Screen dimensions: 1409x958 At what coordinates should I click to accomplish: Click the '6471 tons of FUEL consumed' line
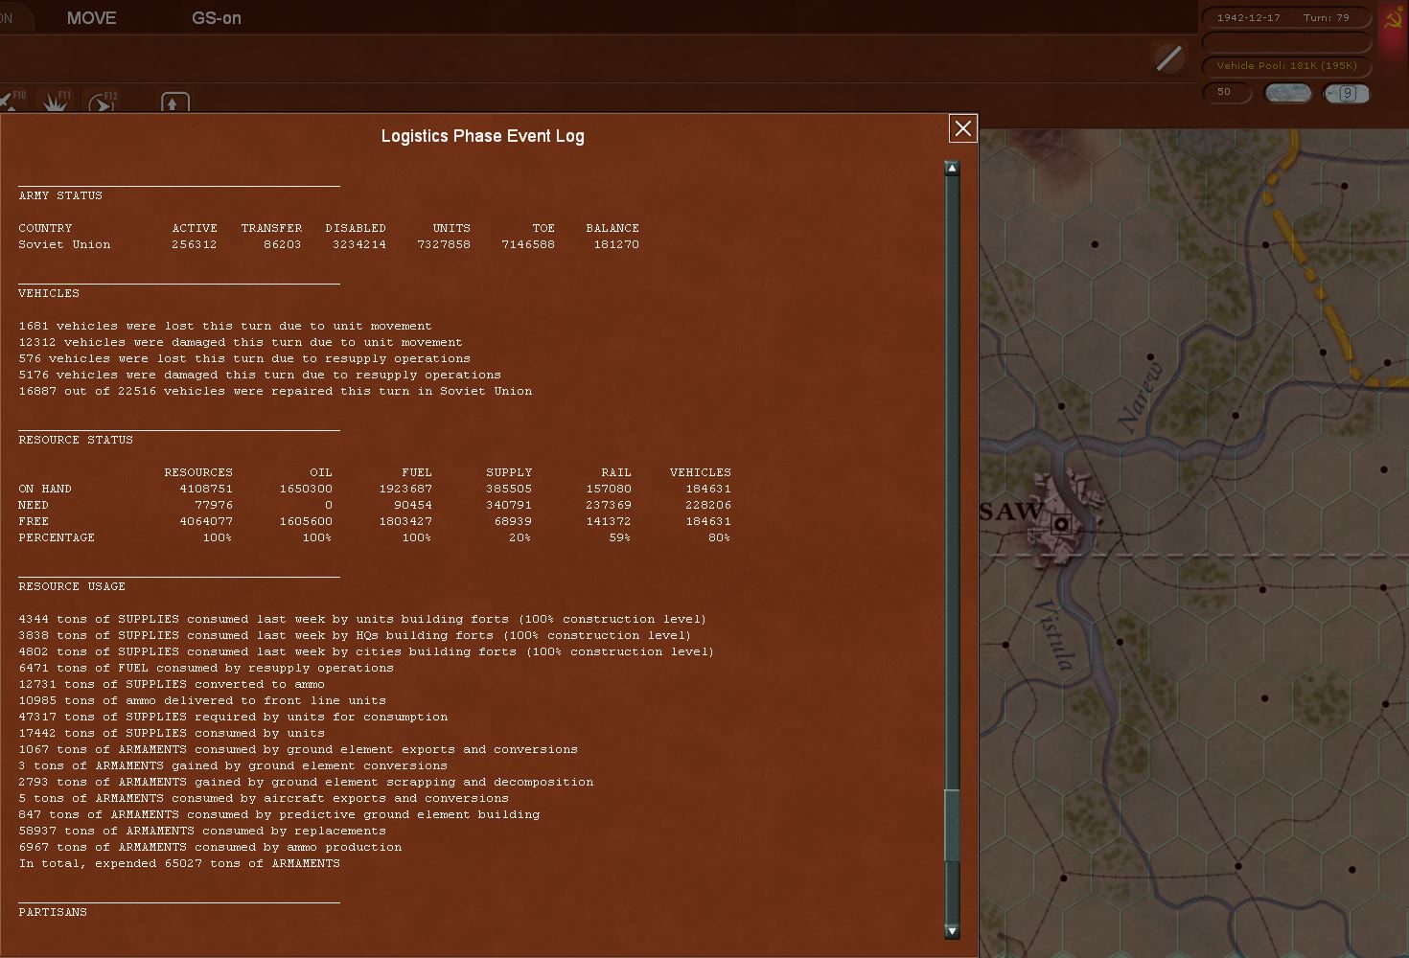click(x=206, y=668)
